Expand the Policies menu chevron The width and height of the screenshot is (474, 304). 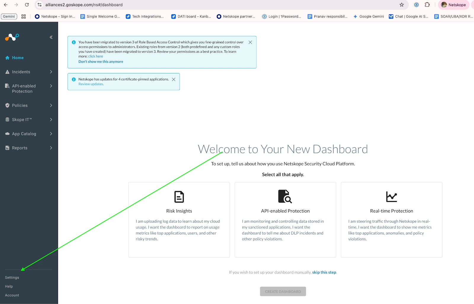click(51, 105)
